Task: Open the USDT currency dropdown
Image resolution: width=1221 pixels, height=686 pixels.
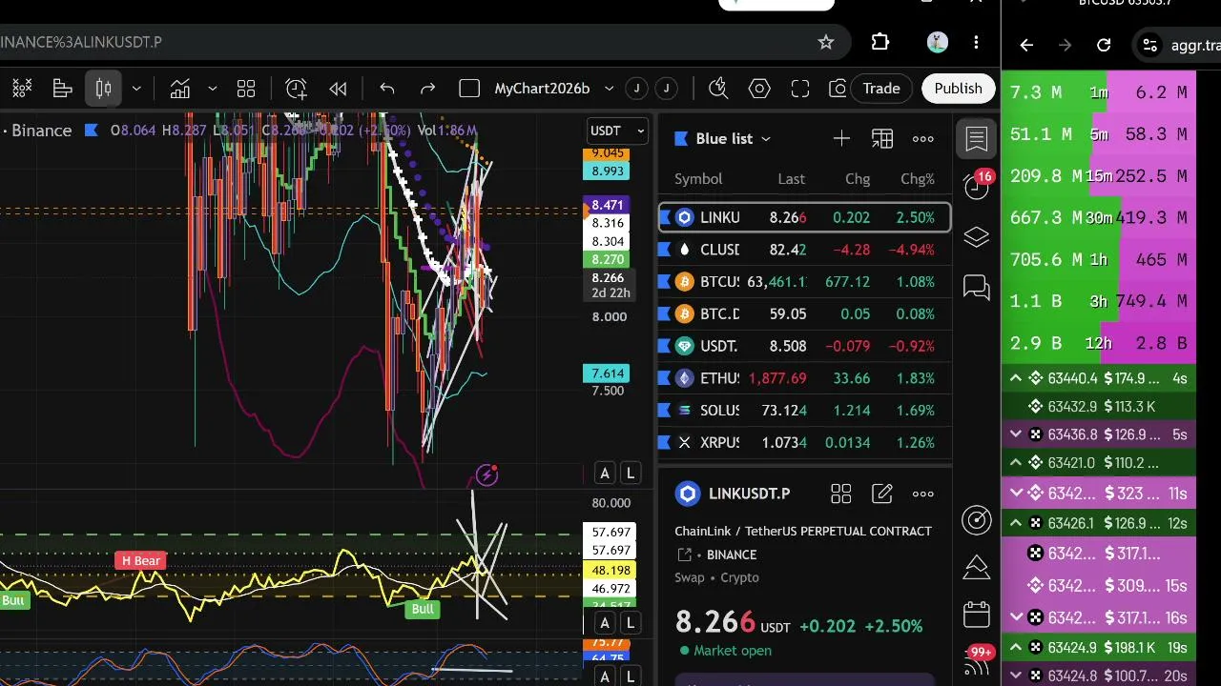Action: pyautogui.click(x=618, y=131)
